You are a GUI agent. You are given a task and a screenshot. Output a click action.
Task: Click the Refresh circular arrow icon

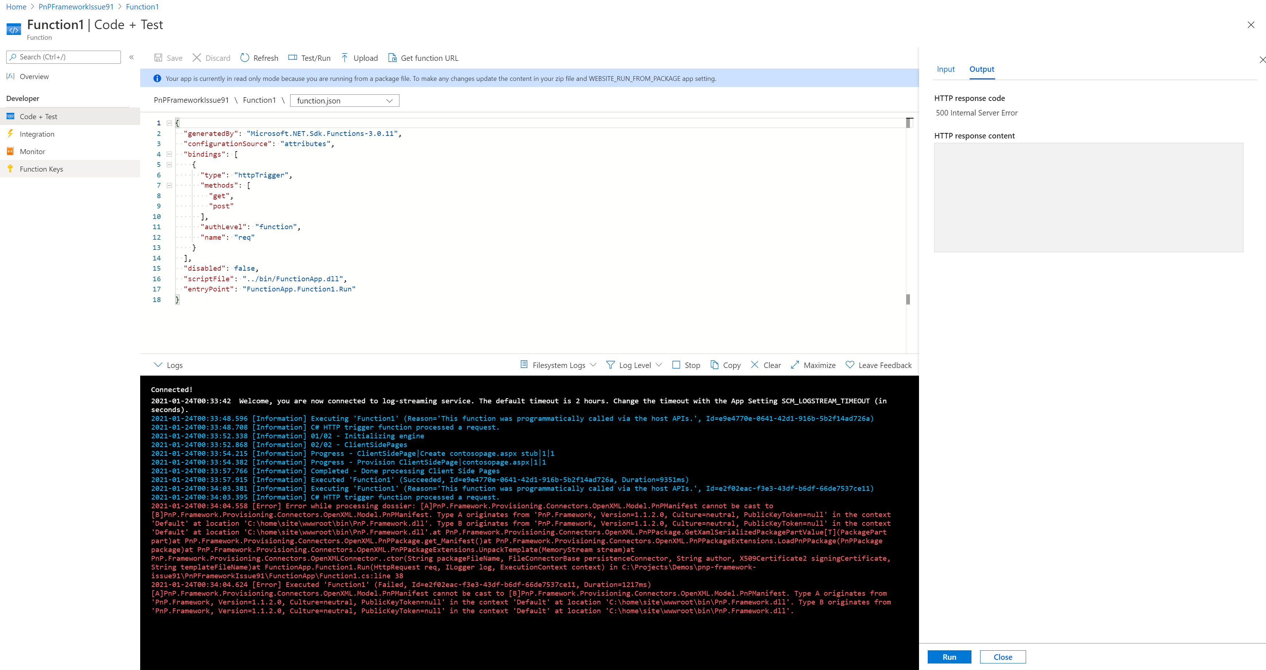245,58
